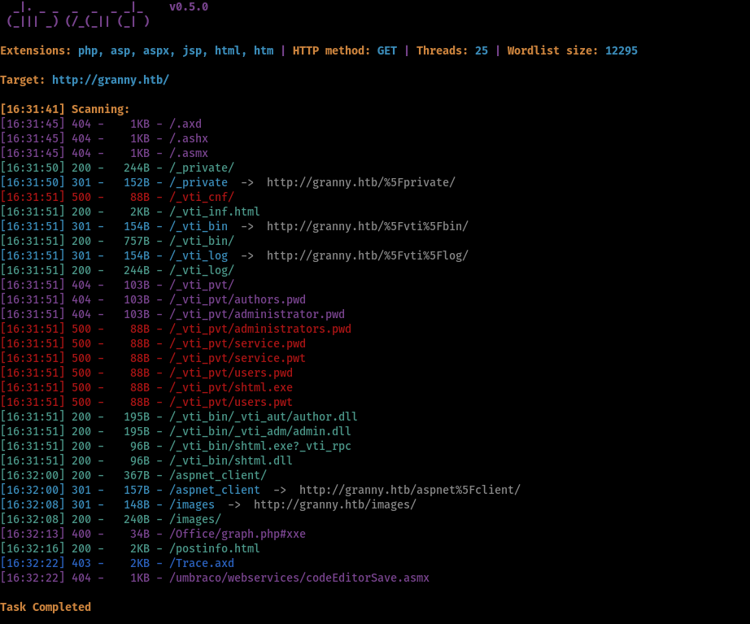This screenshot has width=750, height=624.
Task: Select the wordlist size value 12295
Action: pos(621,50)
